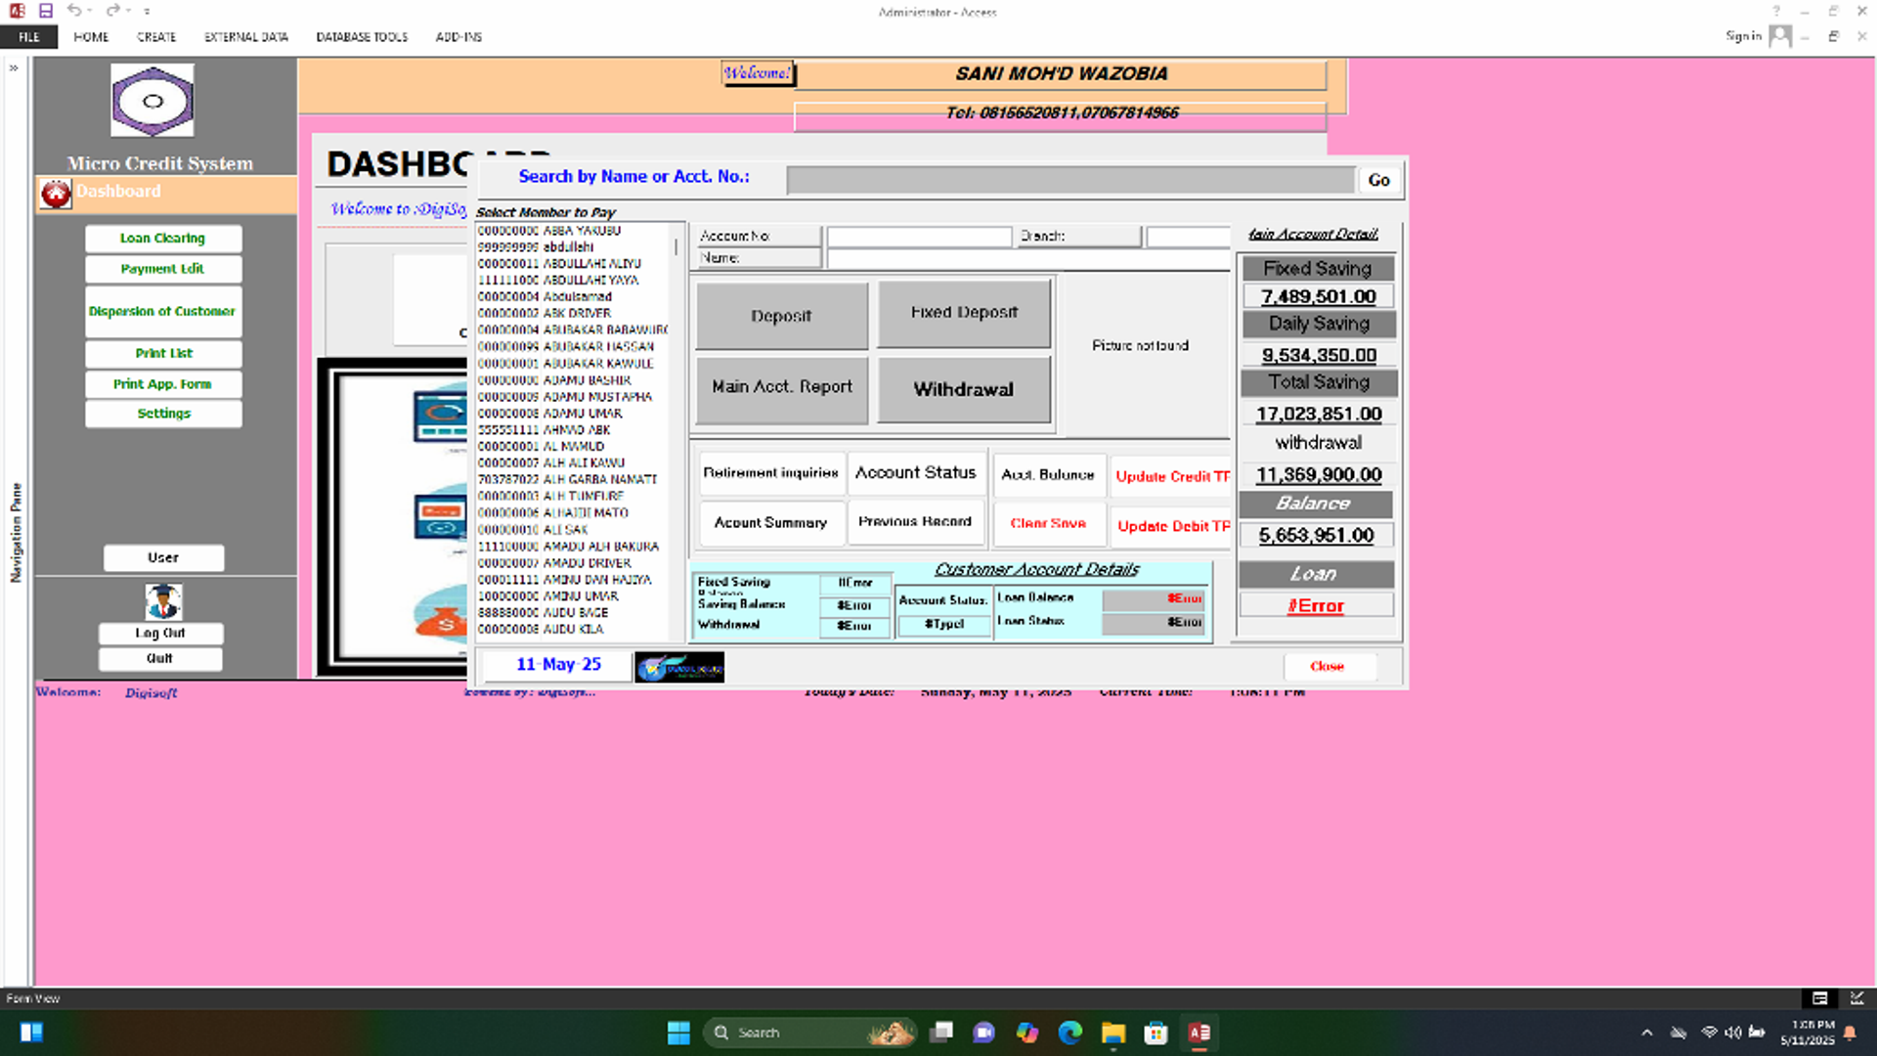Click the Undo arrow icon
The height and width of the screenshot is (1056, 1877).
pyautogui.click(x=74, y=11)
